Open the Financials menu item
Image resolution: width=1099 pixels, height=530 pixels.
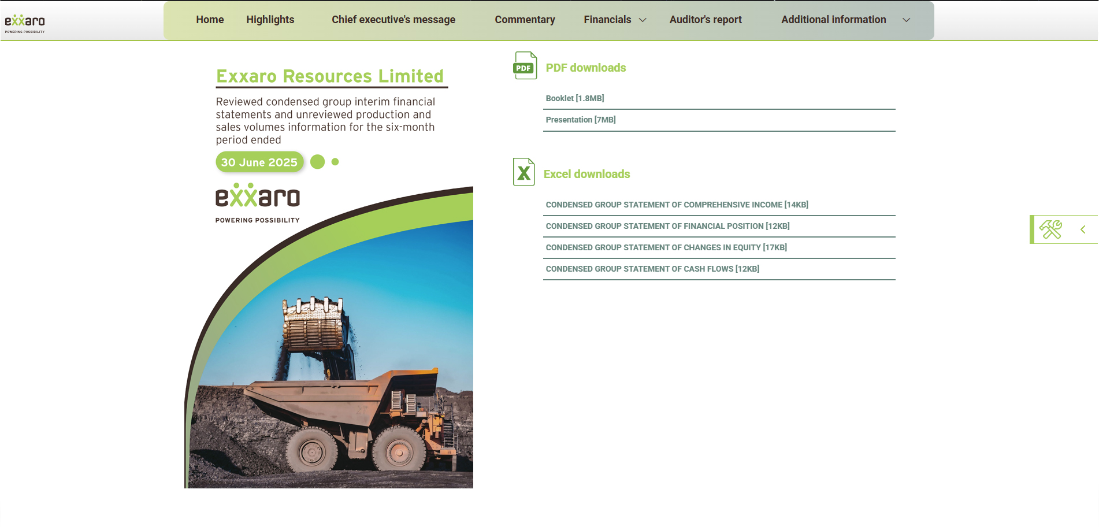coord(607,20)
